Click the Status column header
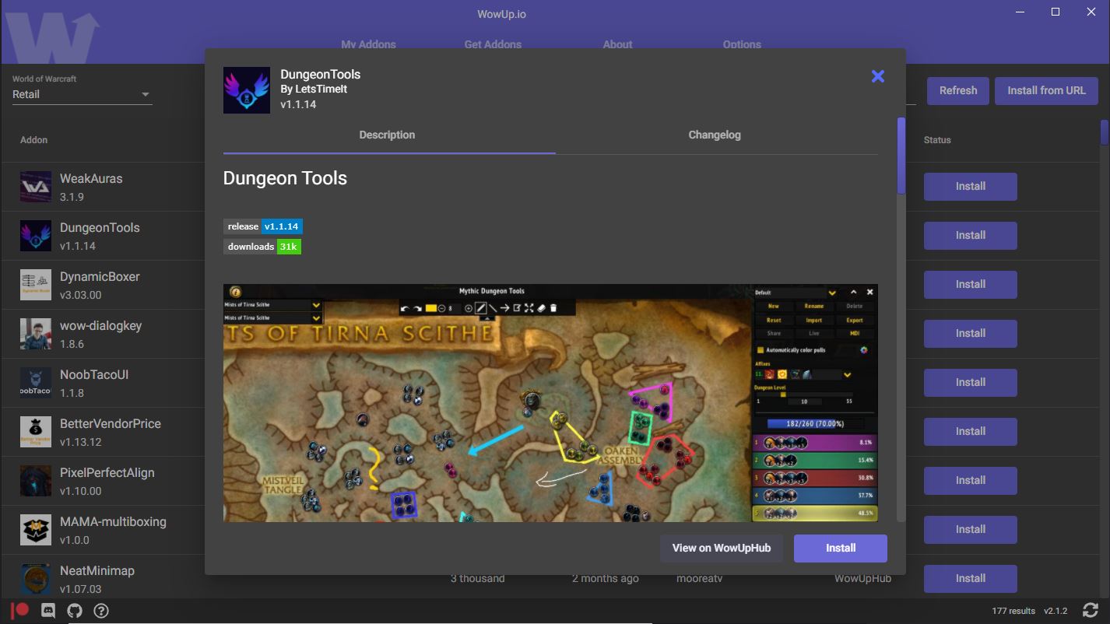 (937, 140)
